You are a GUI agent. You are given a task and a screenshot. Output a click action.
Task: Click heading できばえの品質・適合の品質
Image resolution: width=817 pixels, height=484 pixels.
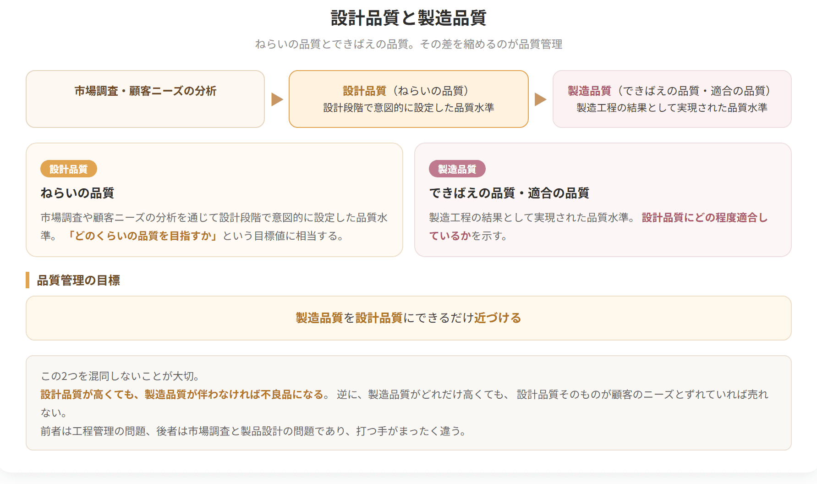[509, 193]
